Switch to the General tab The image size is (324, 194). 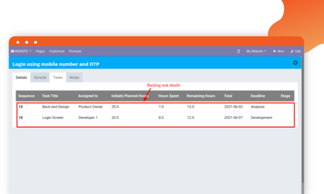click(x=40, y=78)
